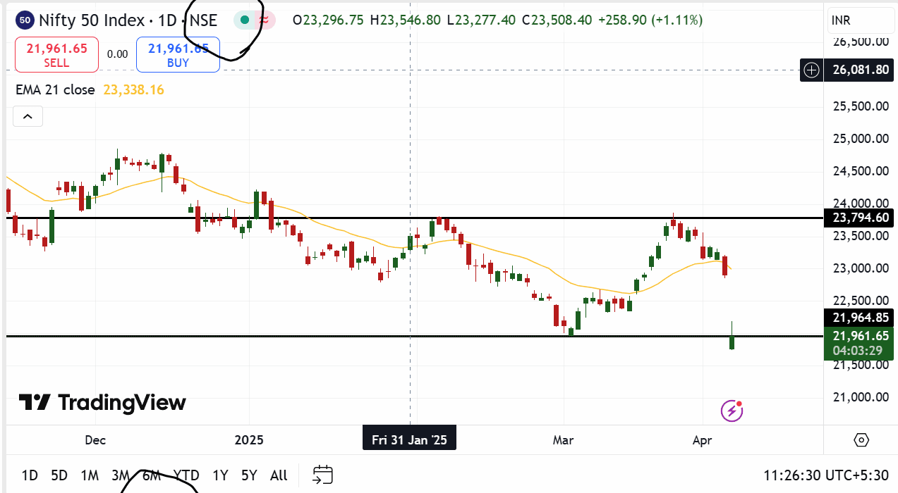
Task: Click the Nifty 50 round logo icon
Action: pos(25,20)
